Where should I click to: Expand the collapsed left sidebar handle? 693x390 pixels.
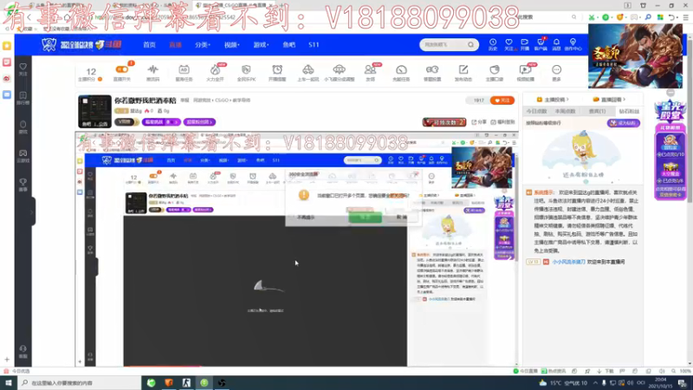pos(33,211)
